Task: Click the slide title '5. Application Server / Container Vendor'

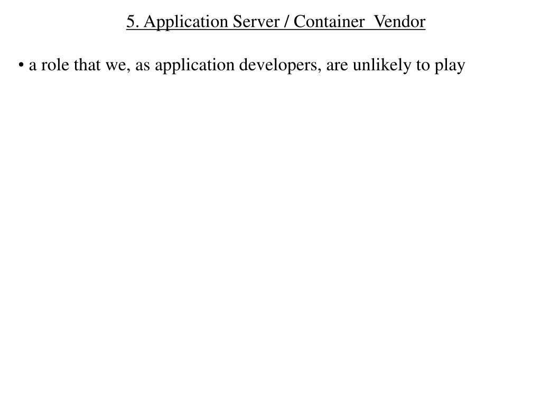Action: coord(276,22)
